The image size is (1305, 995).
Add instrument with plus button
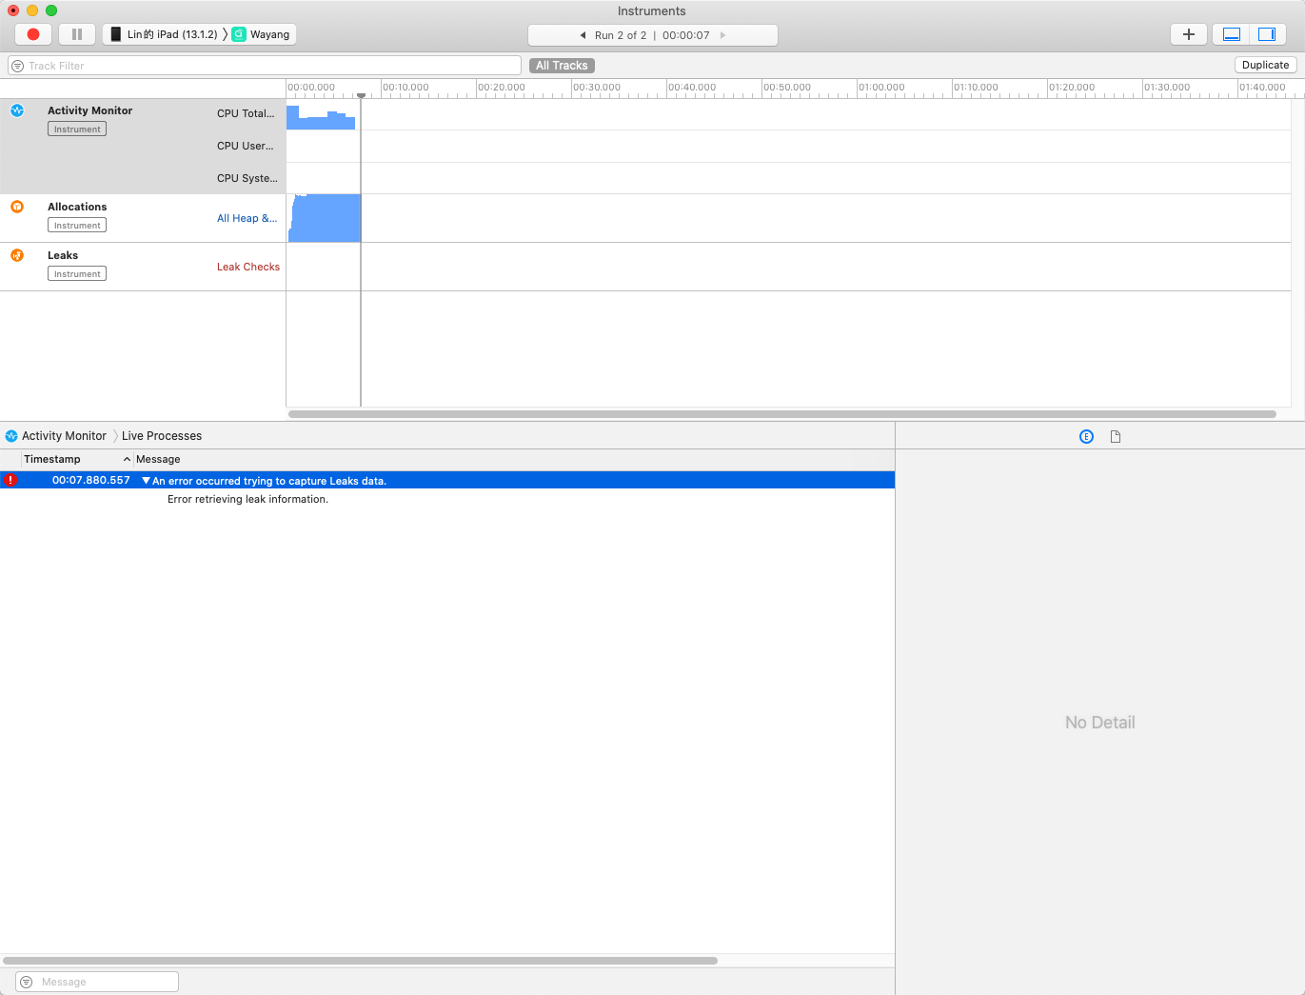pyautogui.click(x=1189, y=34)
